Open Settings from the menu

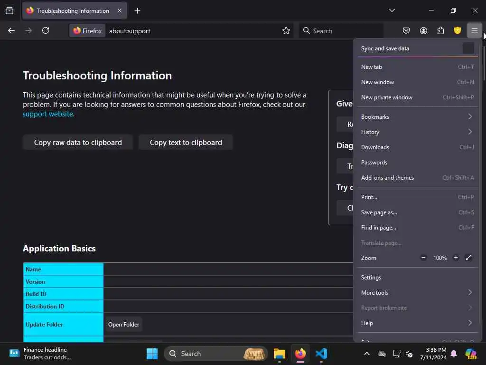point(417,278)
